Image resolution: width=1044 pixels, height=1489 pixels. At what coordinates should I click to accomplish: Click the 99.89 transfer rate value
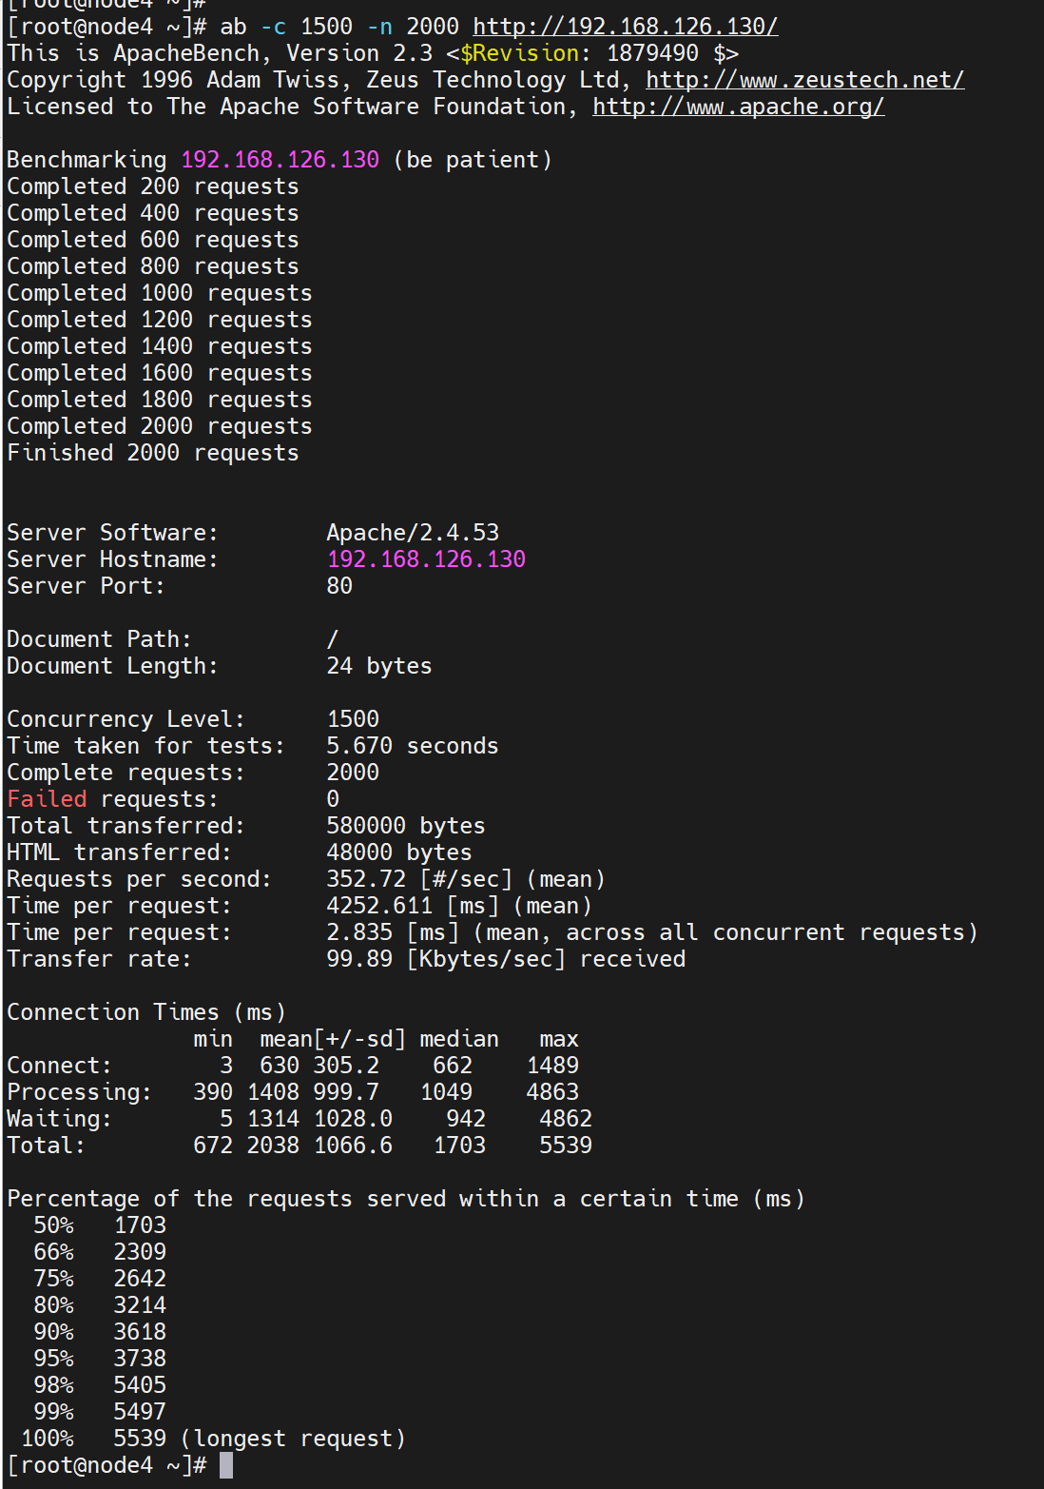tap(359, 959)
